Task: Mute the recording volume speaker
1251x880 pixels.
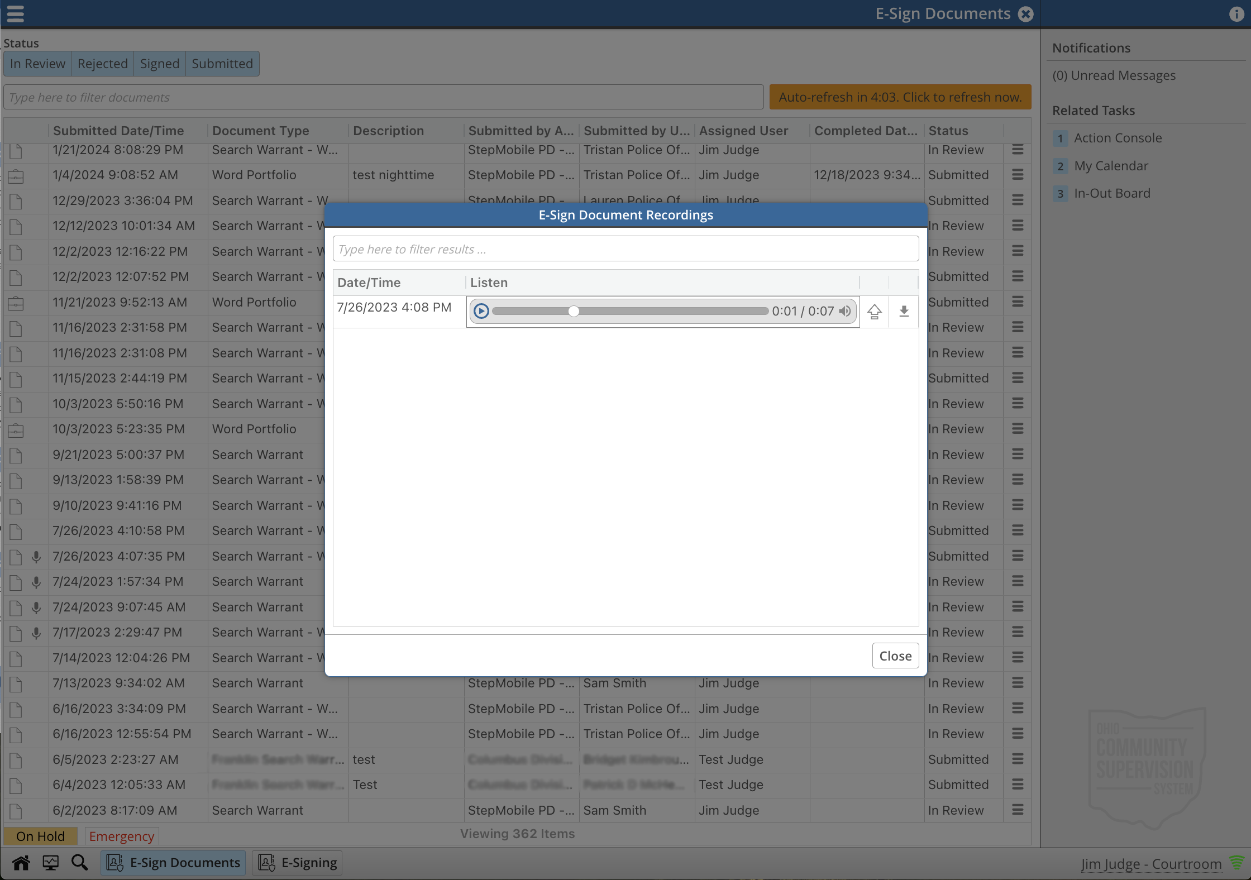Action: (845, 311)
